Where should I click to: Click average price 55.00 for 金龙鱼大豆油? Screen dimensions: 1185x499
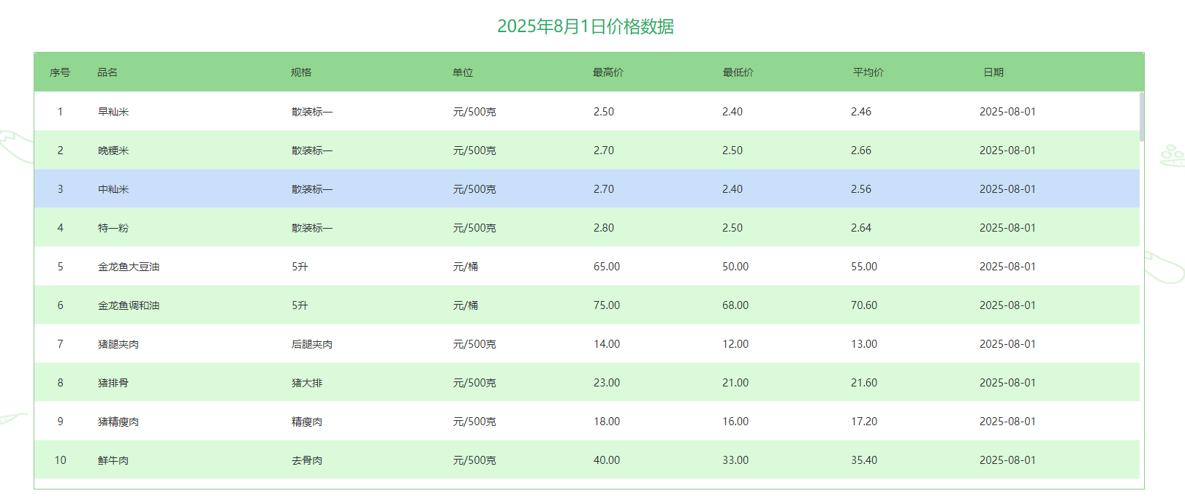tap(864, 267)
